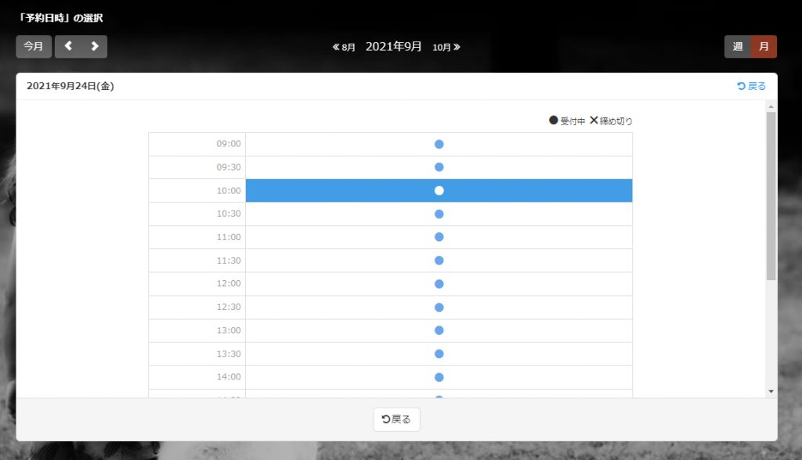This screenshot has width=802, height=460.
Task: Switch to 月 (month) view
Action: (x=764, y=47)
